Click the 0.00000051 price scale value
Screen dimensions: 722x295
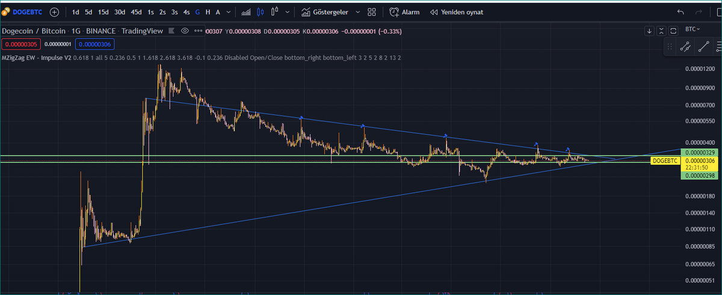[699, 281]
